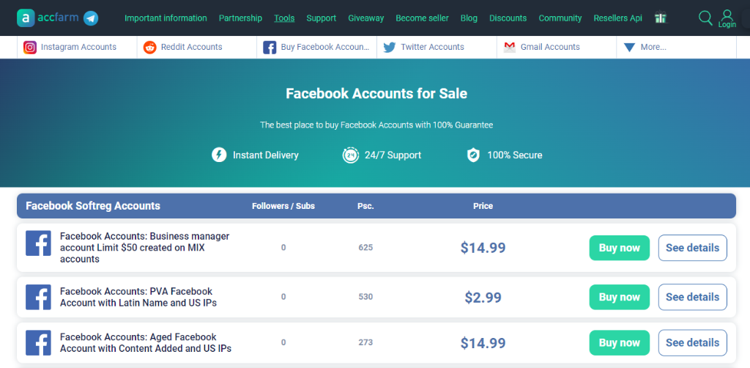Open Important information menu
Screen dimensions: 750x368
(x=166, y=18)
